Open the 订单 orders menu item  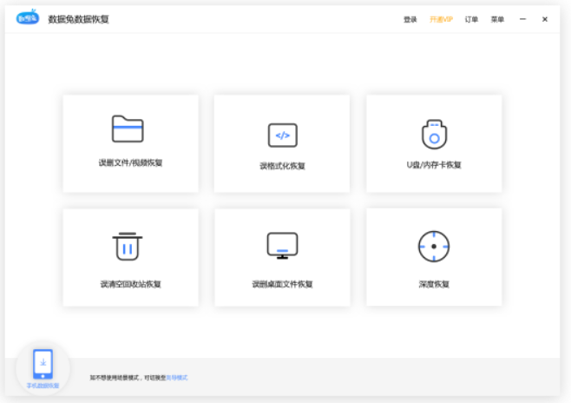(471, 19)
